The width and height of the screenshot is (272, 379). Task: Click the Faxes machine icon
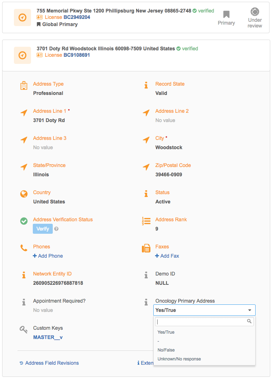pyautogui.click(x=146, y=248)
